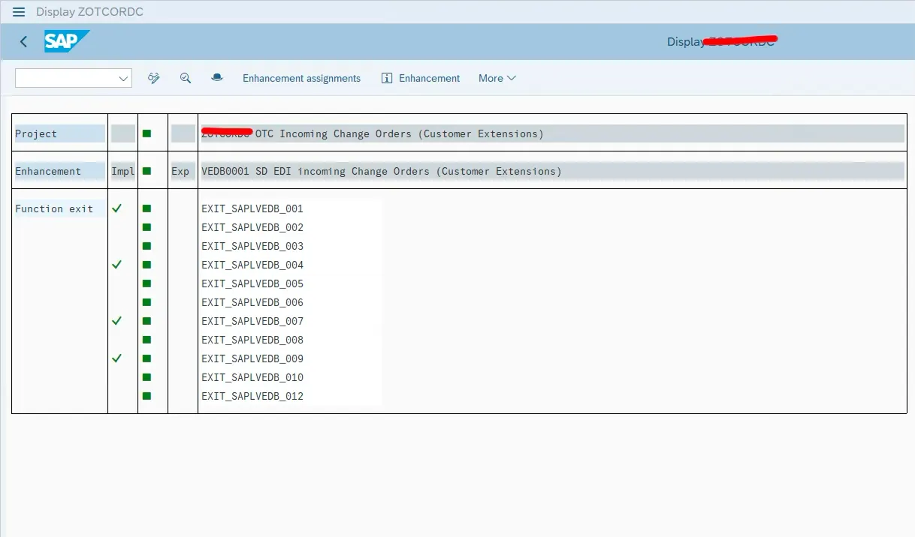915x537 pixels.
Task: Click the back arrow next to SAP logo
Action: tap(23, 42)
